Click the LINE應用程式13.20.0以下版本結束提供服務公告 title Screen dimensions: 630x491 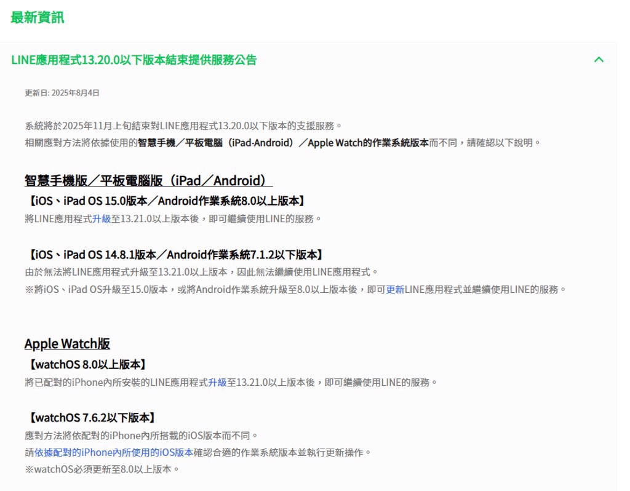(x=134, y=60)
